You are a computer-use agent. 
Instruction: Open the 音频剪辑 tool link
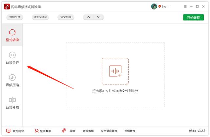(88, 131)
